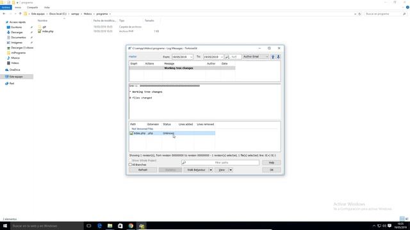The width and height of the screenshot is (410, 230).
Task: Open Descargas in quick access
Action: [17, 33]
